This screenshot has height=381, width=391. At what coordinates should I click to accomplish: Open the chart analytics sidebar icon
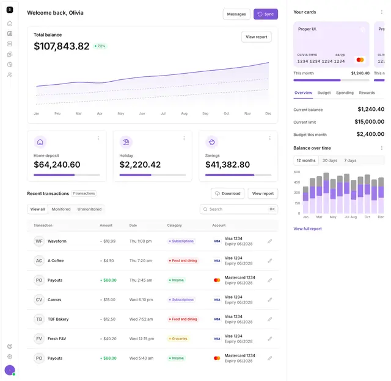[x=10, y=34]
